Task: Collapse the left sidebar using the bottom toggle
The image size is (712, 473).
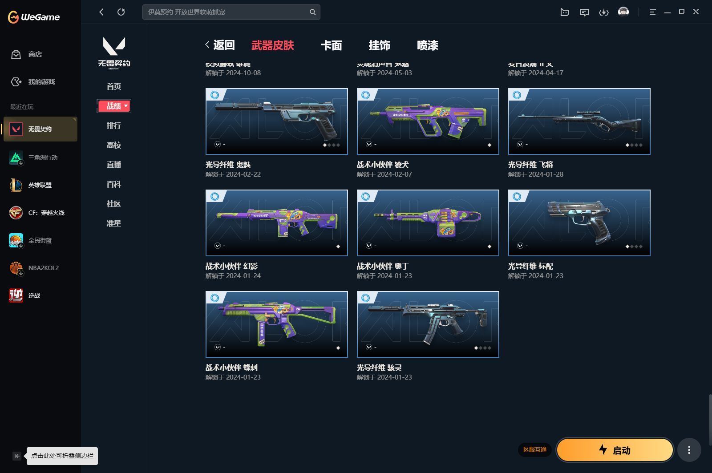Action: [x=16, y=456]
